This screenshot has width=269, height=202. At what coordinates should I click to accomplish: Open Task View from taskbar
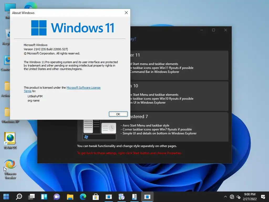(32, 197)
